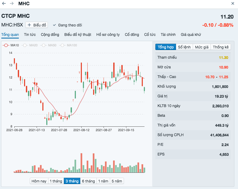Open the Hồ sơ công ty tab

[108, 35]
